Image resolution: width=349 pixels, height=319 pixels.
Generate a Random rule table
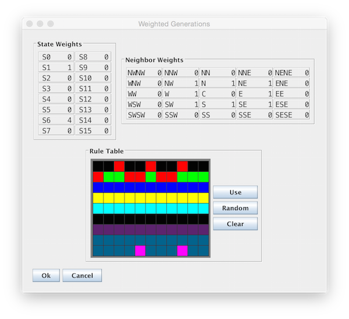click(235, 208)
